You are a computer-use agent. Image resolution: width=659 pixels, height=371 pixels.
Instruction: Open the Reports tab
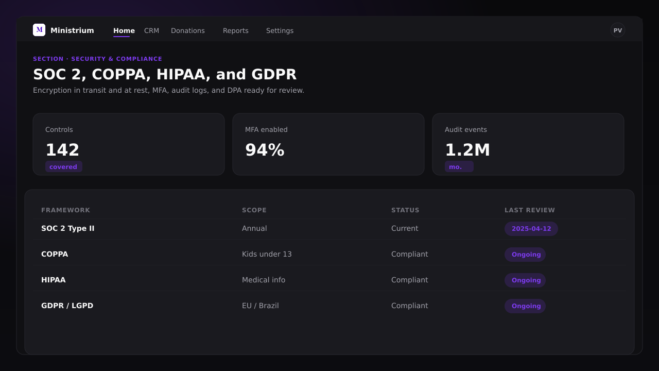[236, 30]
